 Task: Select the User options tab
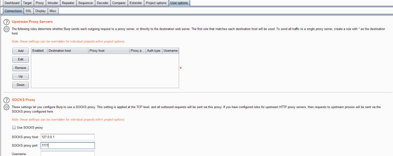(179, 3)
